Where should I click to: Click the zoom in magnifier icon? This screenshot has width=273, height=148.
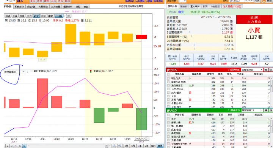coord(120,146)
